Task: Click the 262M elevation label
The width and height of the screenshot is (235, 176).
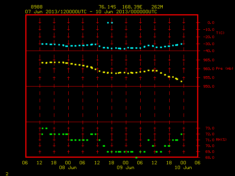Action: tap(157, 7)
